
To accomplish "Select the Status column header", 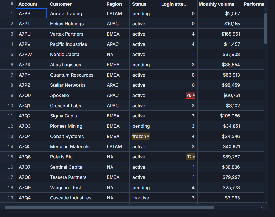I will 145,4.
